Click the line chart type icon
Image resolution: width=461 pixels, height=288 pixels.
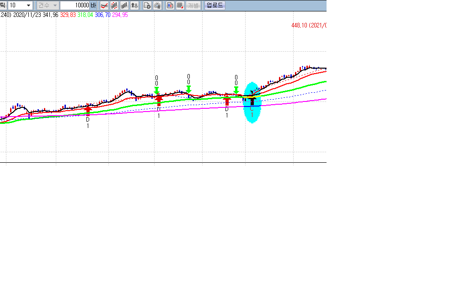coord(104,5)
